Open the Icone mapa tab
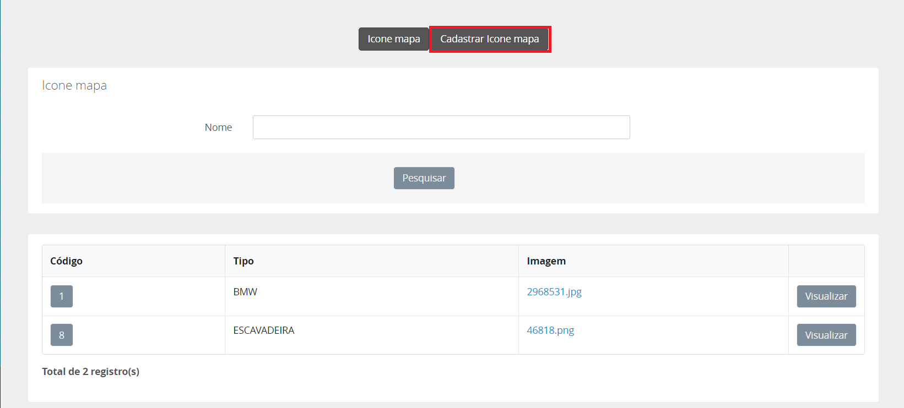Viewport: 904px width, 408px height. (394, 39)
